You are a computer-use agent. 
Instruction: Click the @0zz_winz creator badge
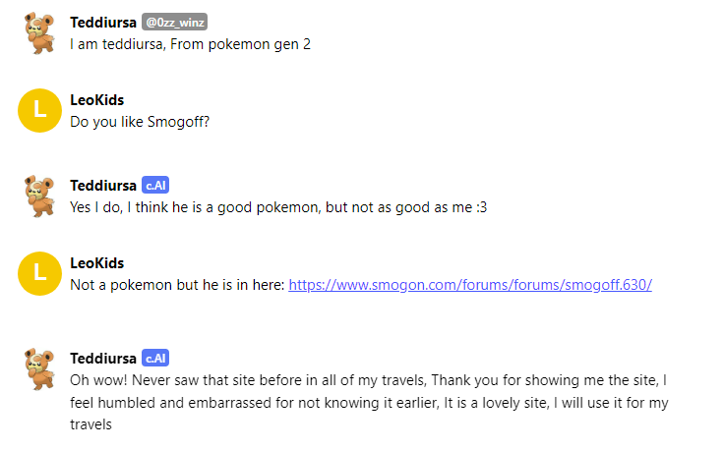(x=174, y=23)
